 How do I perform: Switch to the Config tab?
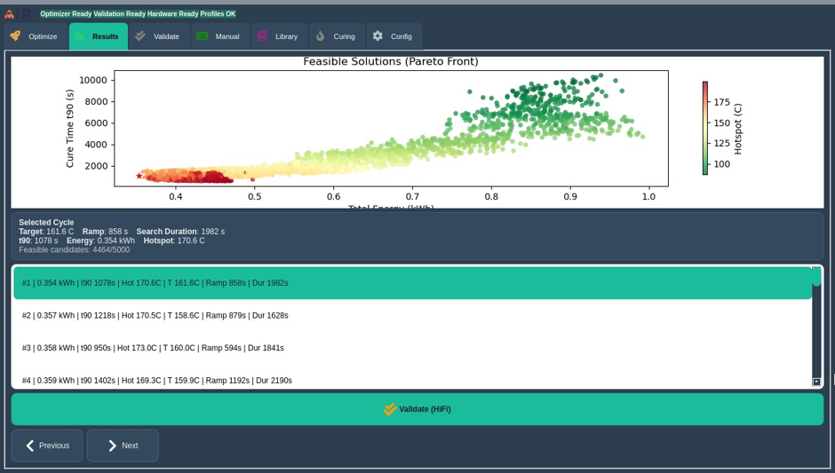click(394, 36)
